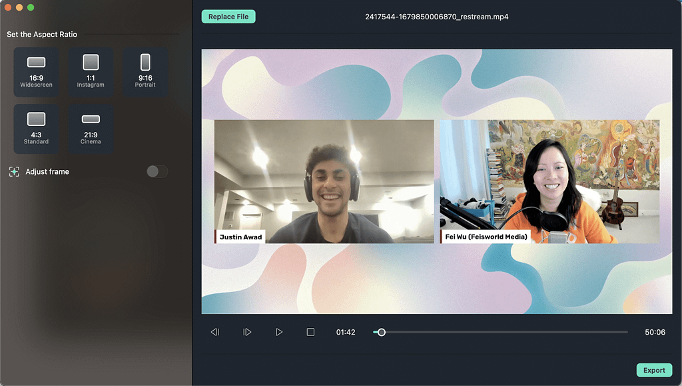Click the video preview area
Viewport: 682px width, 386px height.
pyautogui.click(x=437, y=181)
